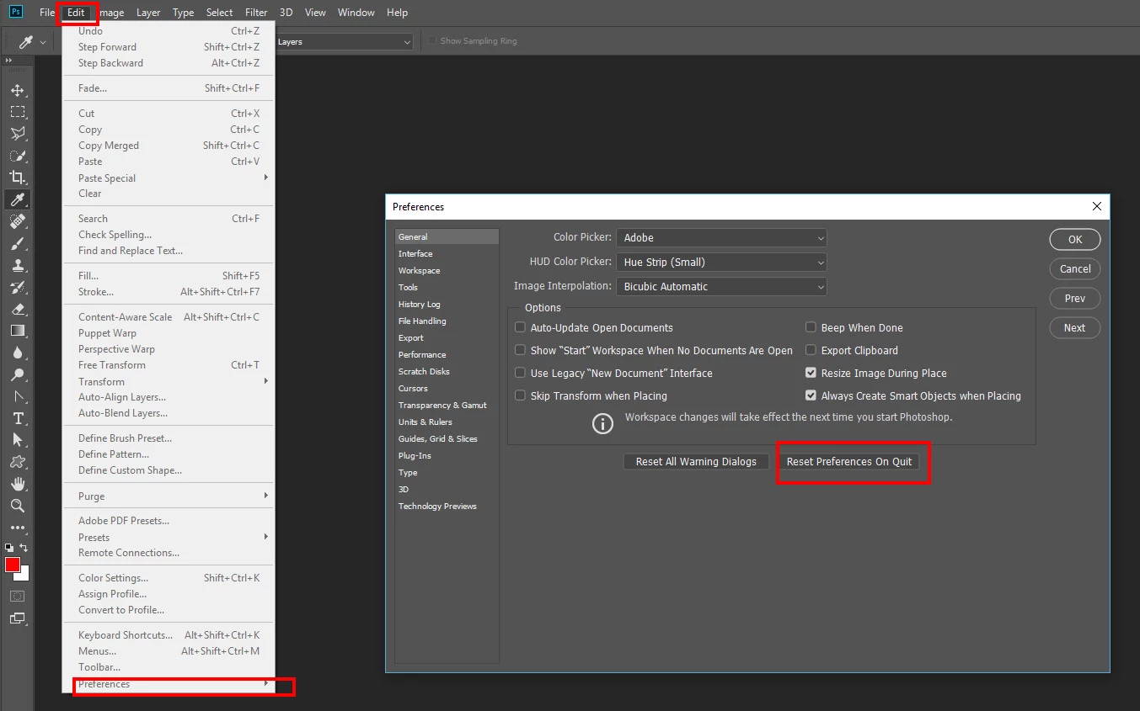Screen dimensions: 1140x711
Task: Select the Rectangular Marquee tool
Action: point(17,112)
